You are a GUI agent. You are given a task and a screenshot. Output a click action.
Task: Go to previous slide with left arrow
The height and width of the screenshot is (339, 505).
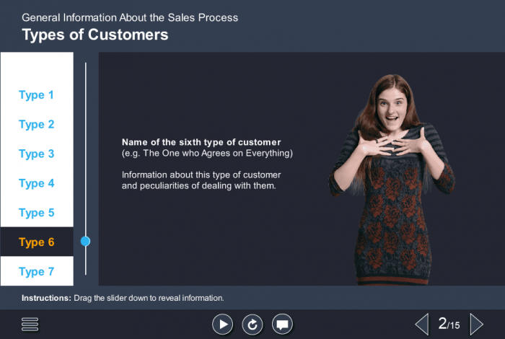pos(421,324)
